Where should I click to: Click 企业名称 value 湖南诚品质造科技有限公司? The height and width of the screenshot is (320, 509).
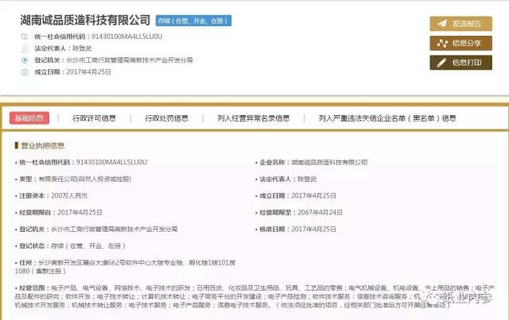pyautogui.click(x=329, y=163)
